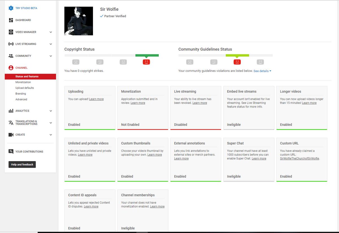Click the green Copyright Status bar segment
Image resolution: width=339 pixels, height=233 pixels.
(147, 55)
